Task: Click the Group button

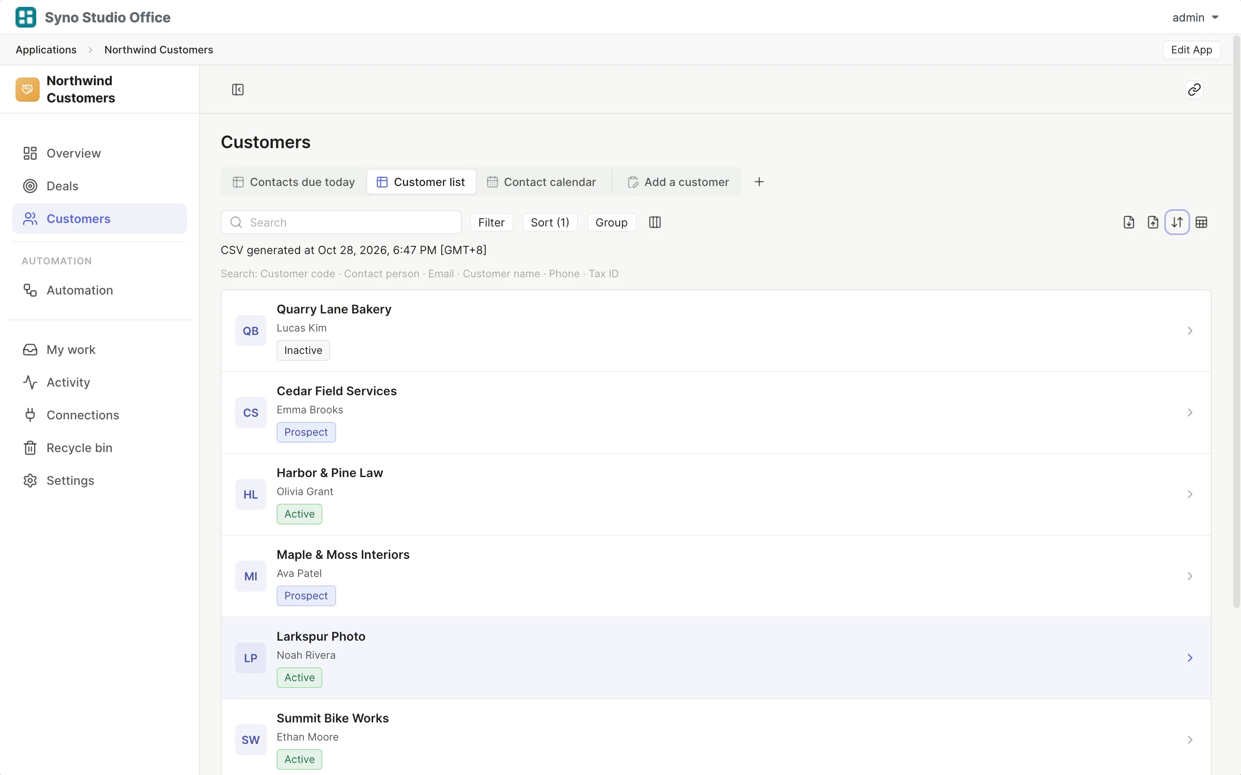Action: click(x=611, y=223)
